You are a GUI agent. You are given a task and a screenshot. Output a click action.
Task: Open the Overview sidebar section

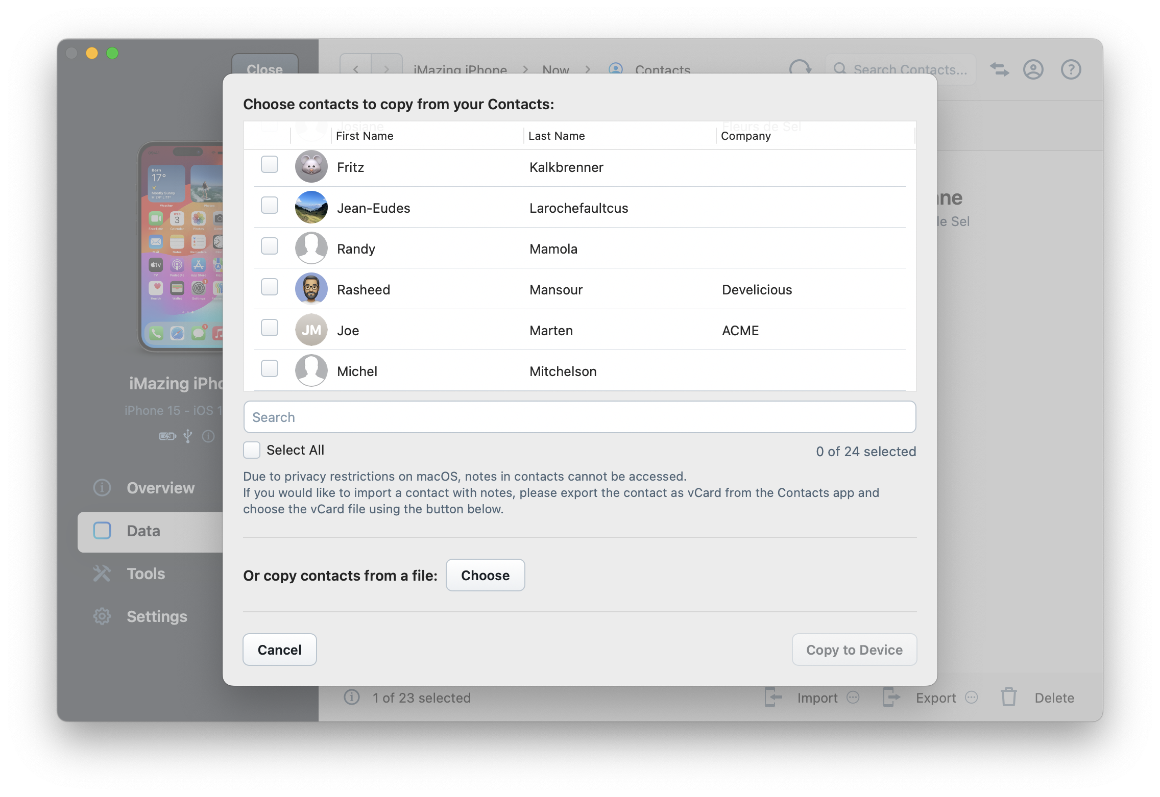coord(160,488)
